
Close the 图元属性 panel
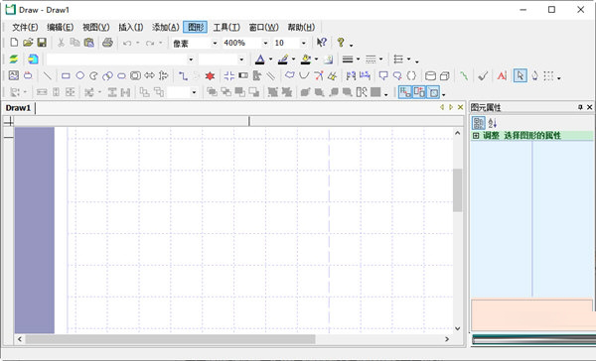point(589,107)
